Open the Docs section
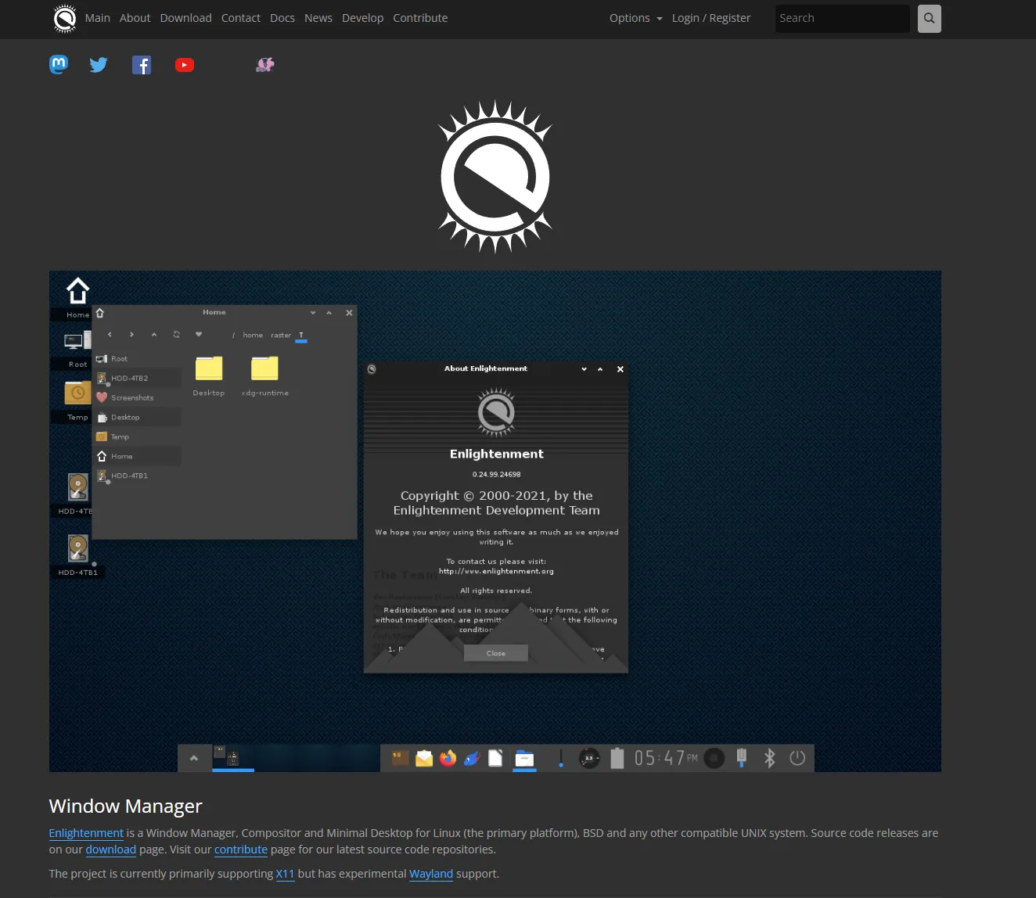The image size is (1036, 898). coord(282,18)
